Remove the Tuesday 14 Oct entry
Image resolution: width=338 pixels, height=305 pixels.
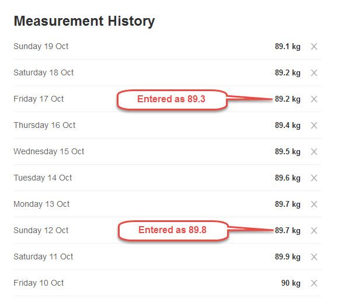(314, 178)
